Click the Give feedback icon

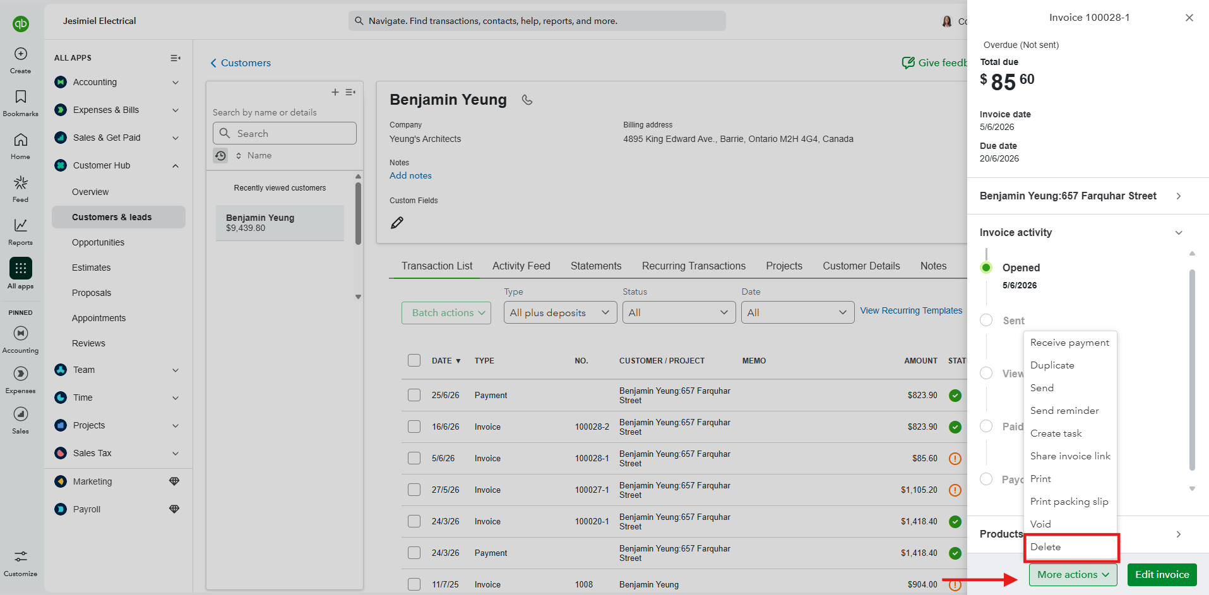point(908,62)
